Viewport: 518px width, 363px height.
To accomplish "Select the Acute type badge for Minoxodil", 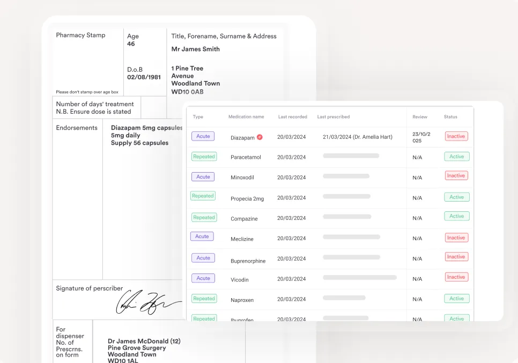I will 203,176.
